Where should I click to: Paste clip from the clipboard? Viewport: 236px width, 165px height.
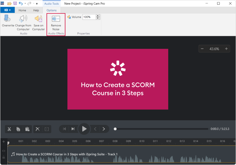pos(27,129)
